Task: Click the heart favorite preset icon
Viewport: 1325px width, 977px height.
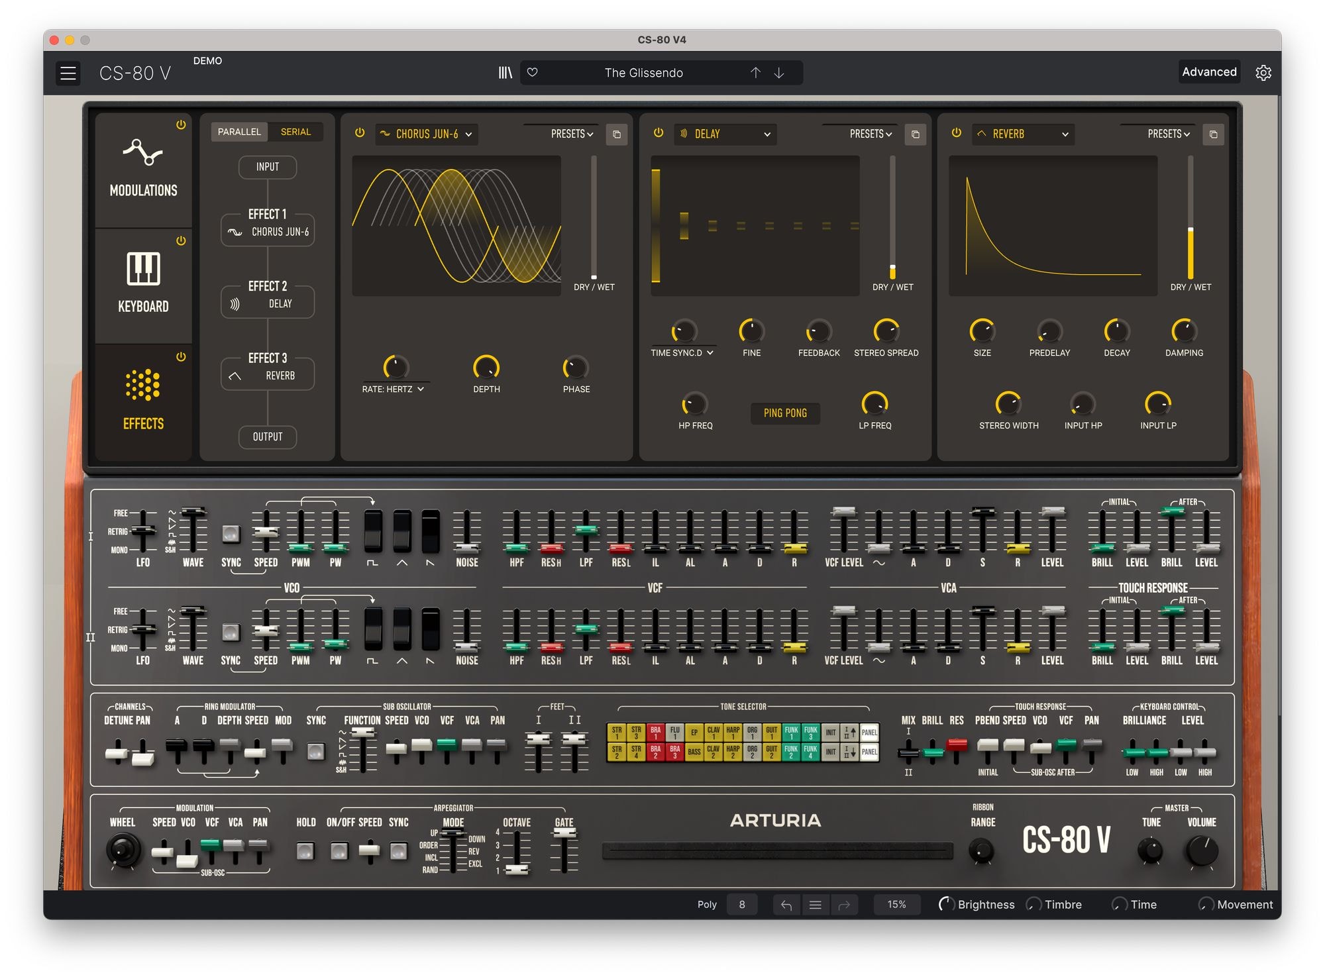Action: click(533, 73)
